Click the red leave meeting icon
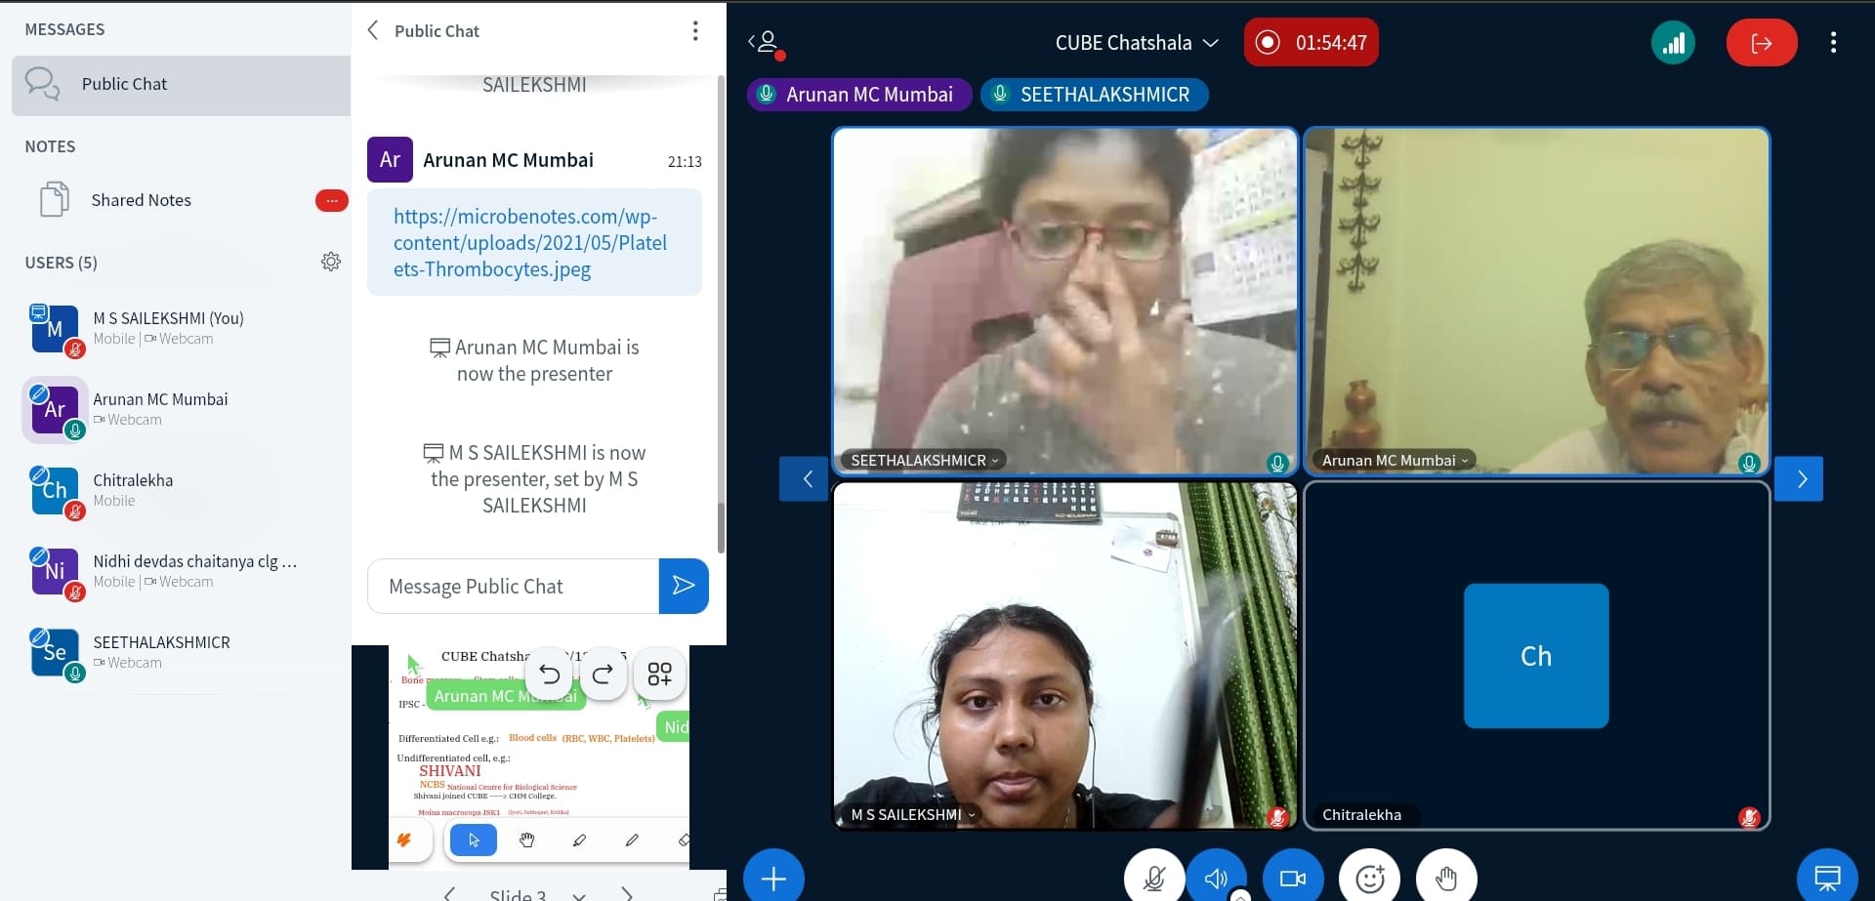 1761,43
